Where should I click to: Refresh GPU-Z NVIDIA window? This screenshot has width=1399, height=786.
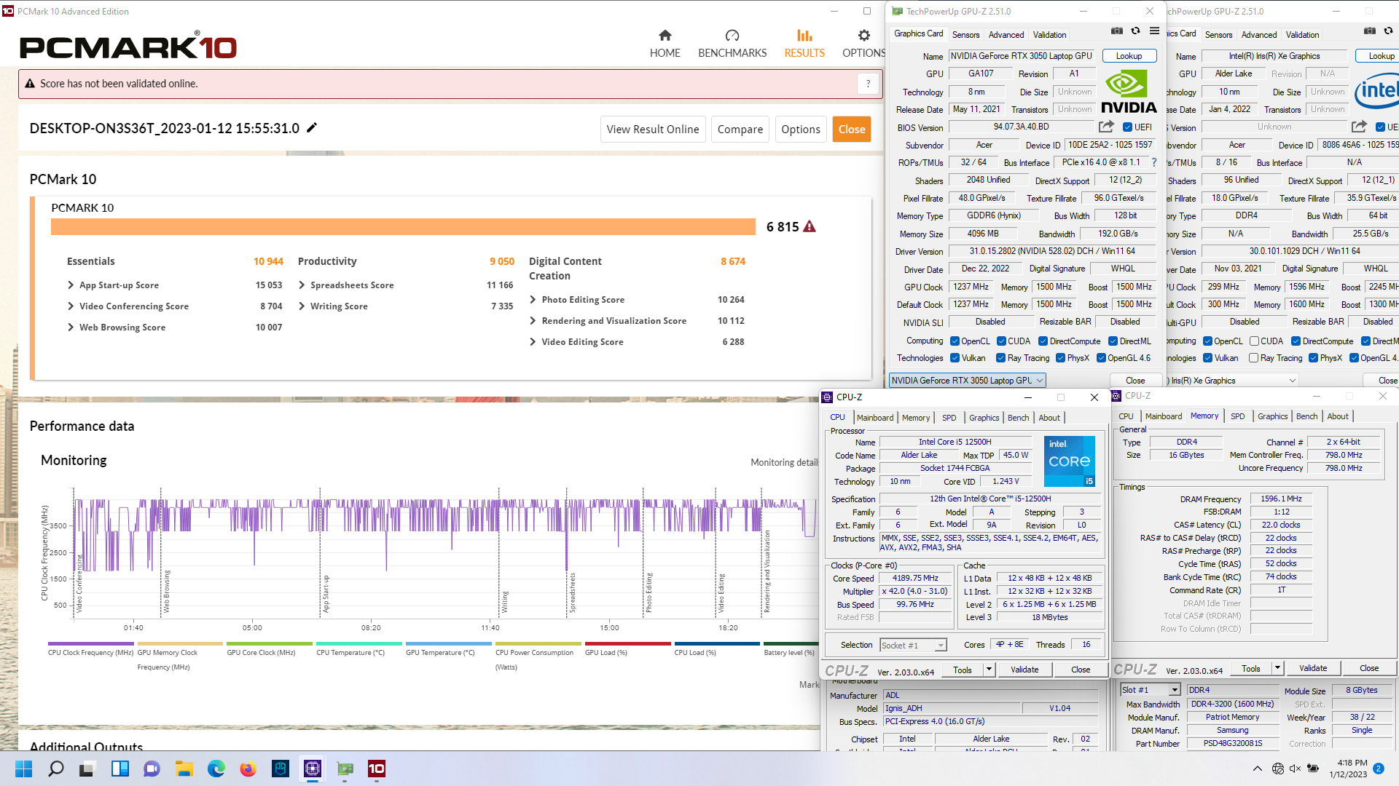click(1135, 31)
